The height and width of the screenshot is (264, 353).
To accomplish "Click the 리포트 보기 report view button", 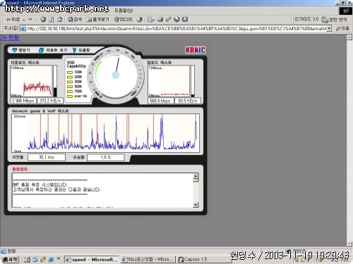I will click(53, 50).
